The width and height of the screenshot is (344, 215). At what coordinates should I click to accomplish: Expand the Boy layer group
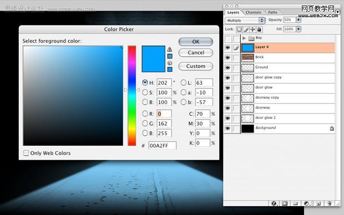tap(244, 38)
